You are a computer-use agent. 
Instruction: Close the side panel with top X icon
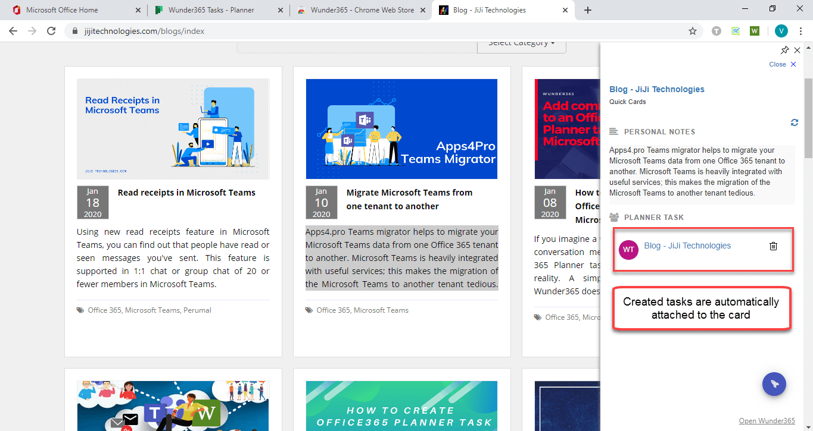click(x=798, y=51)
